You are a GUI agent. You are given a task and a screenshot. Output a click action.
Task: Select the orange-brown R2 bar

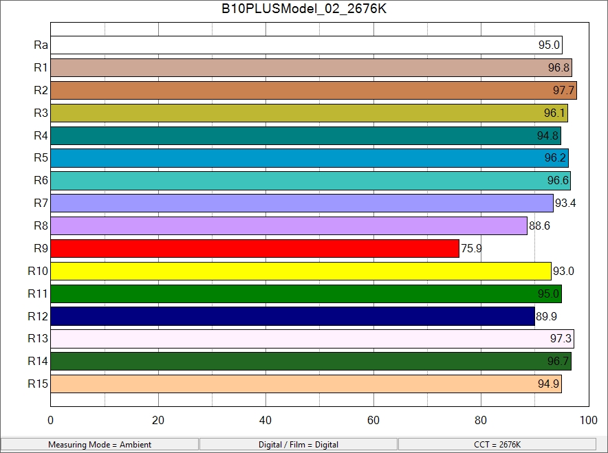[x=313, y=91]
